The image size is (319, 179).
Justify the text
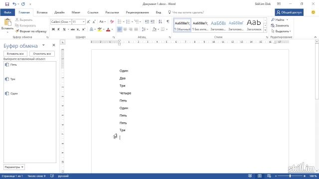click(x=136, y=29)
